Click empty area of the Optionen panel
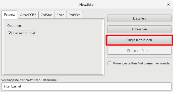Image resolution: width=173 pixels, height=92 pixels. 53,55
